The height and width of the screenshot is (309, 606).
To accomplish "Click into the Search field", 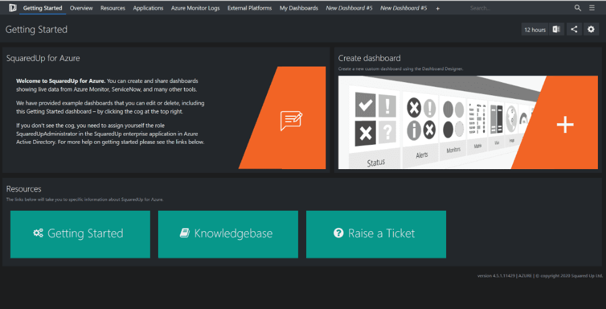I will (518, 8).
